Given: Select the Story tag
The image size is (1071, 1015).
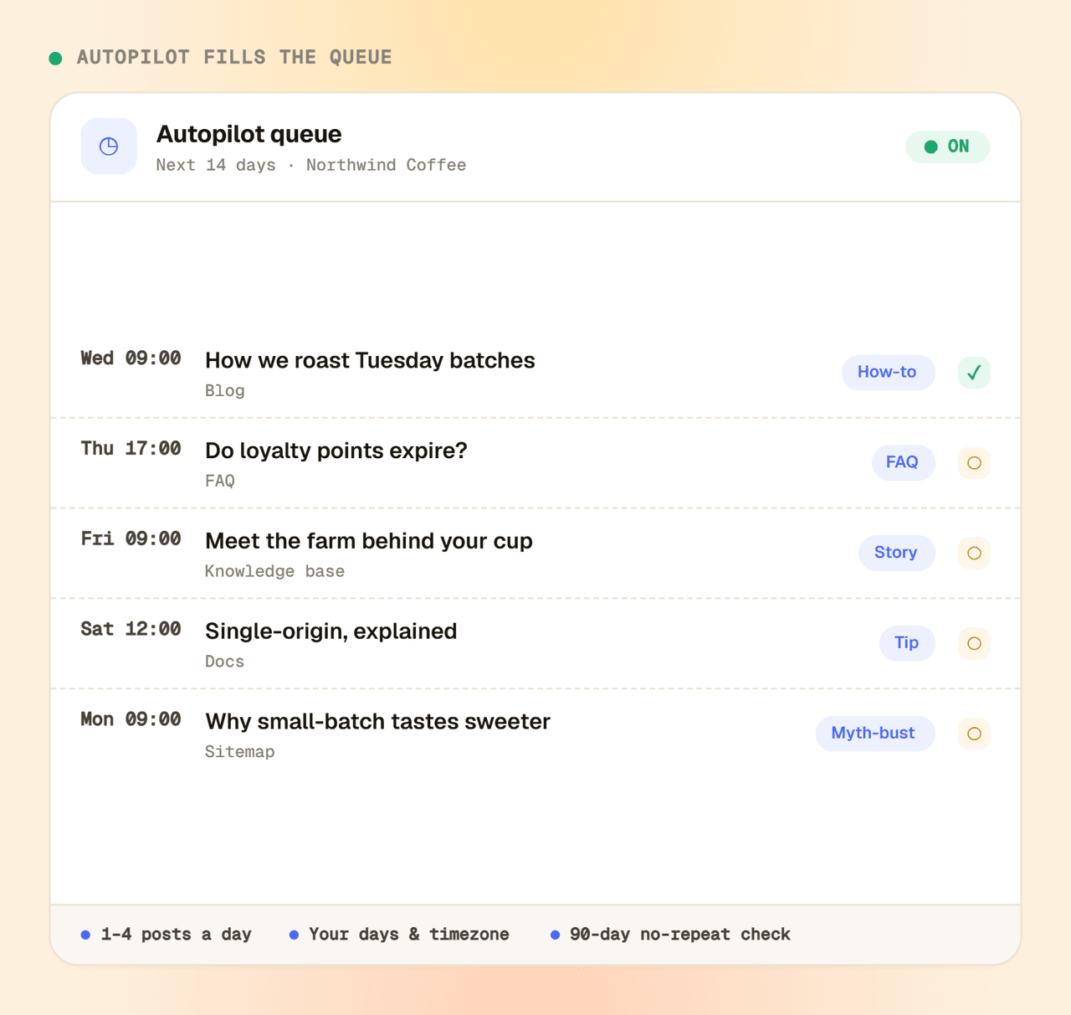Looking at the screenshot, I should [x=896, y=553].
